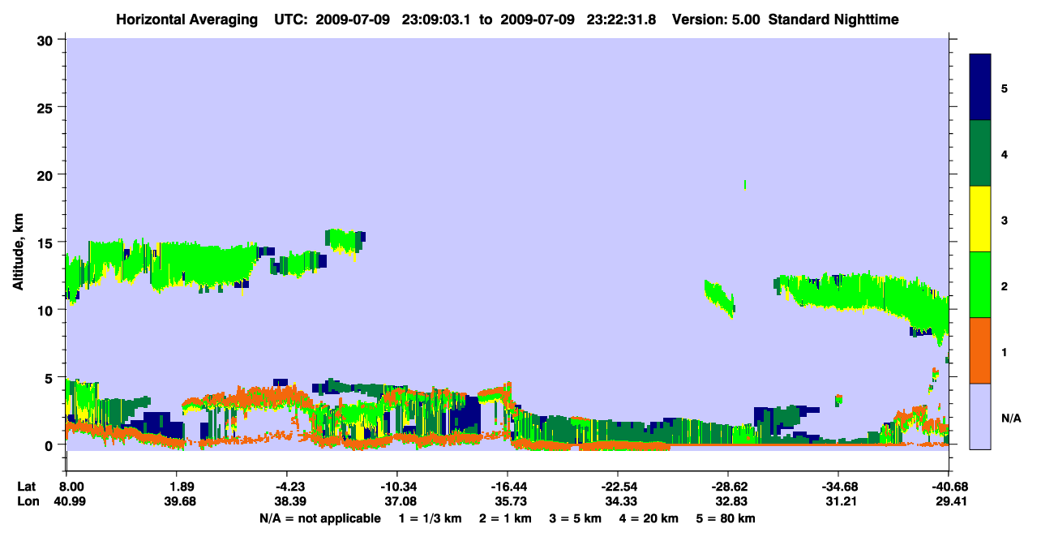This screenshot has height=541, width=1054.
Task: Click the dark blue level 5 swatch
Action: point(980,88)
